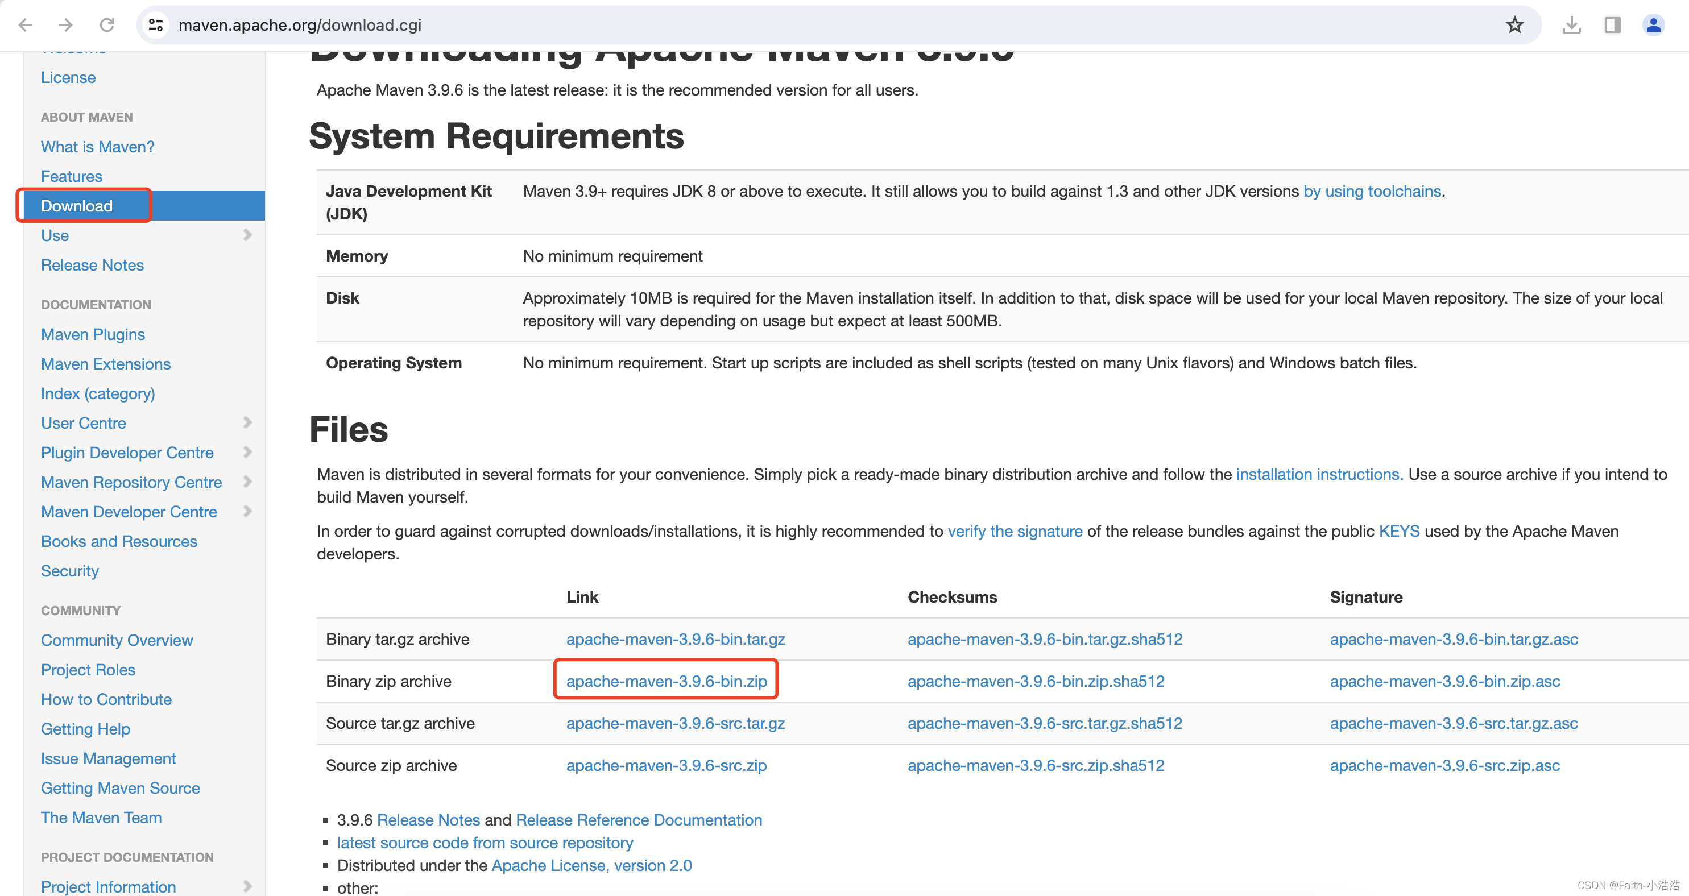Open apache-maven-3.9.6-src.tar.gz.sha512 checksum
The width and height of the screenshot is (1689, 896).
[x=1045, y=723]
